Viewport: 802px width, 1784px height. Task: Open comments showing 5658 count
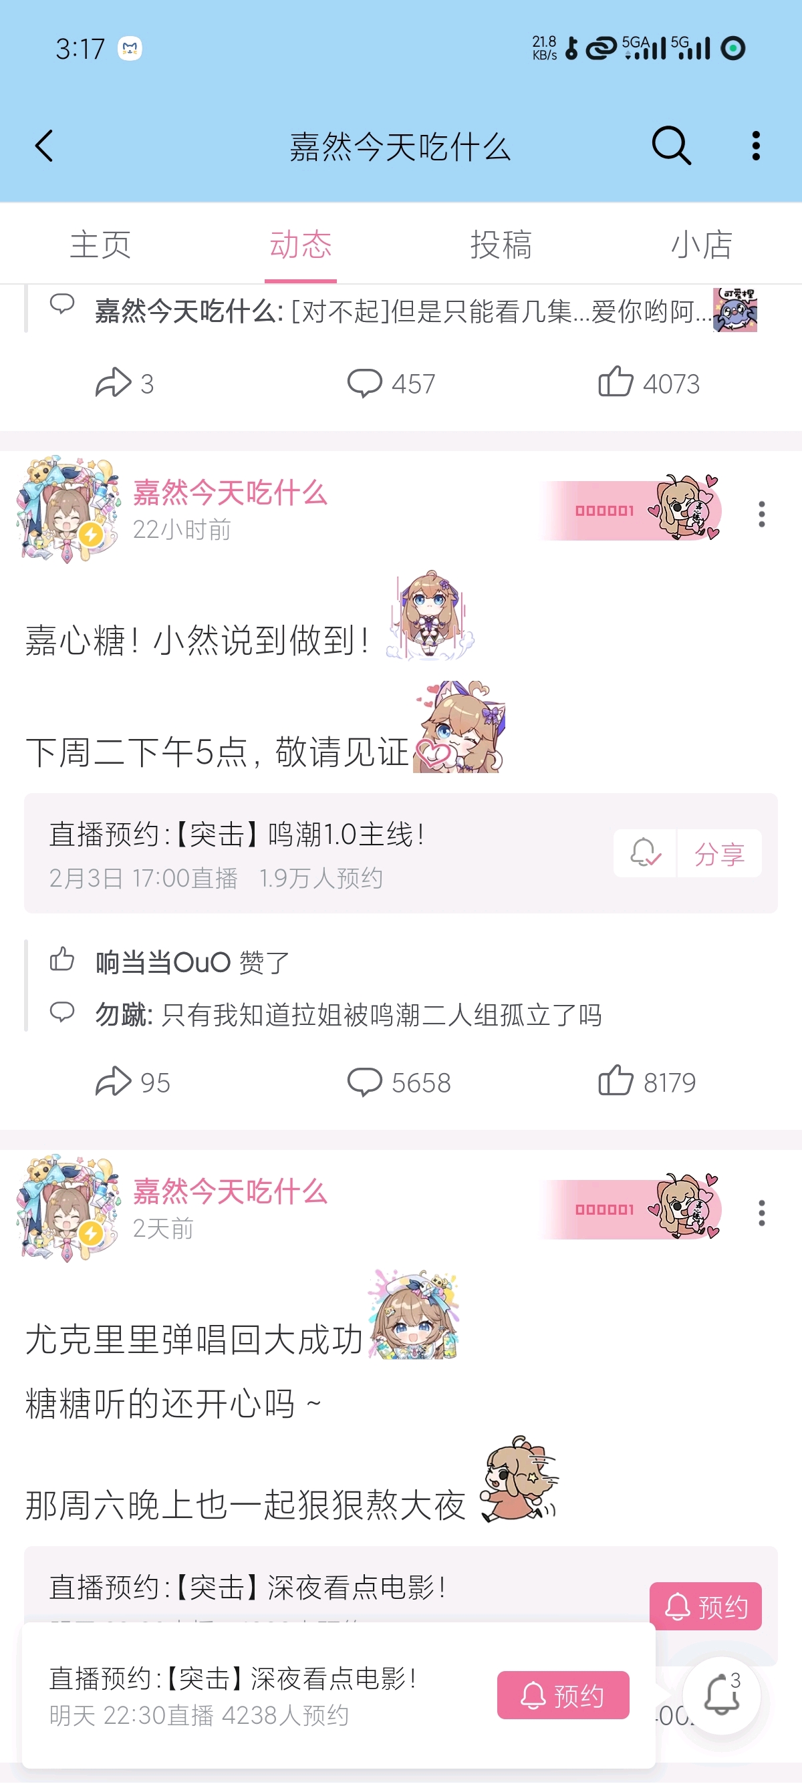tap(399, 1082)
